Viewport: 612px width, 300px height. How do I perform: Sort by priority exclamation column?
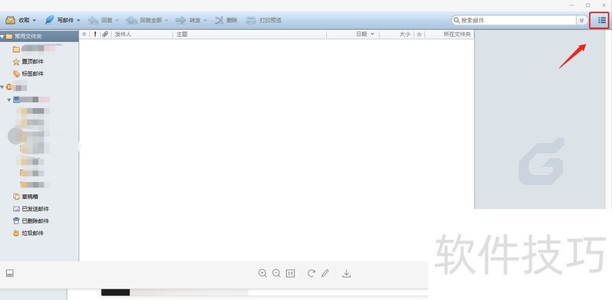click(x=95, y=34)
